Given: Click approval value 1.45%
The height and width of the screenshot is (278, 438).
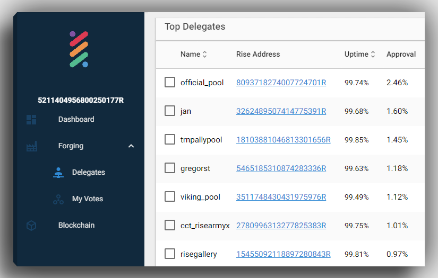Looking at the screenshot, I should [x=397, y=140].
